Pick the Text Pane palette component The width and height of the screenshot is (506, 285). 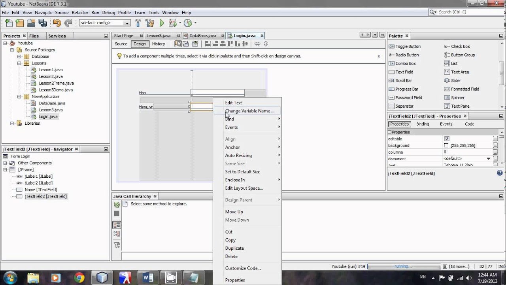(457, 106)
